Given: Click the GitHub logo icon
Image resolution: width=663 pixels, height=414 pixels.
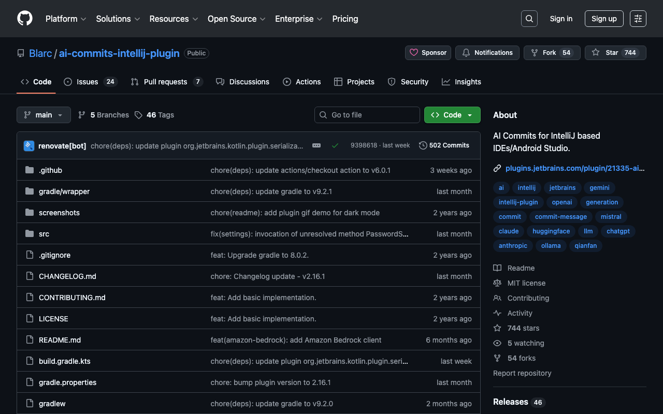Looking at the screenshot, I should [25, 19].
